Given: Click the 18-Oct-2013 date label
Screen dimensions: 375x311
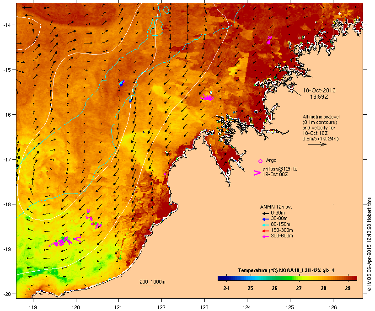Looking at the screenshot, I should tap(319, 91).
